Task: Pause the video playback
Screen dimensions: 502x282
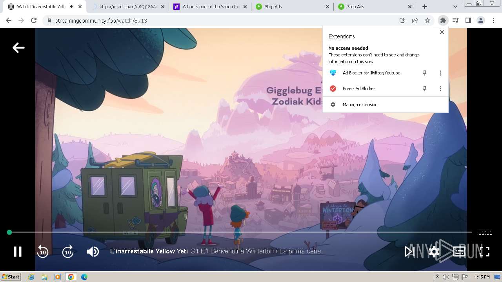Action: tap(18, 251)
